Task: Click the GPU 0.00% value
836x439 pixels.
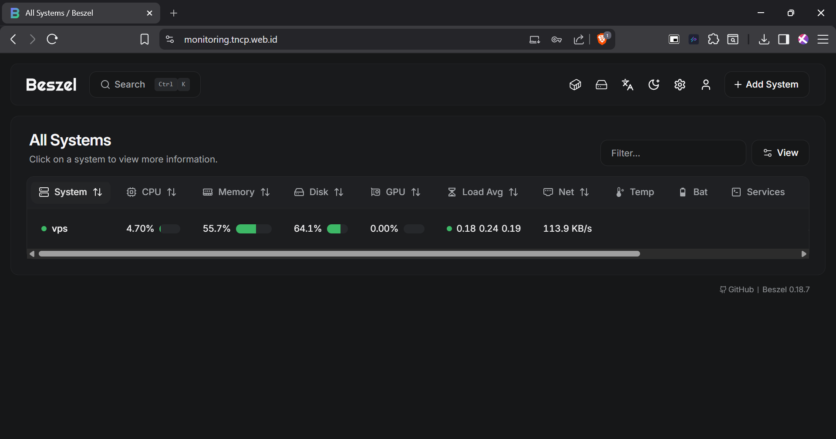Action: [x=384, y=229]
